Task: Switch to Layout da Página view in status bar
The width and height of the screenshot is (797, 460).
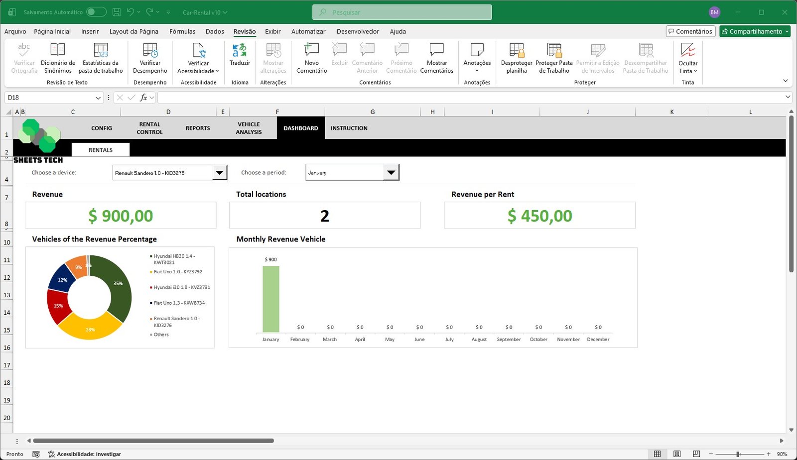Action: 677,454
